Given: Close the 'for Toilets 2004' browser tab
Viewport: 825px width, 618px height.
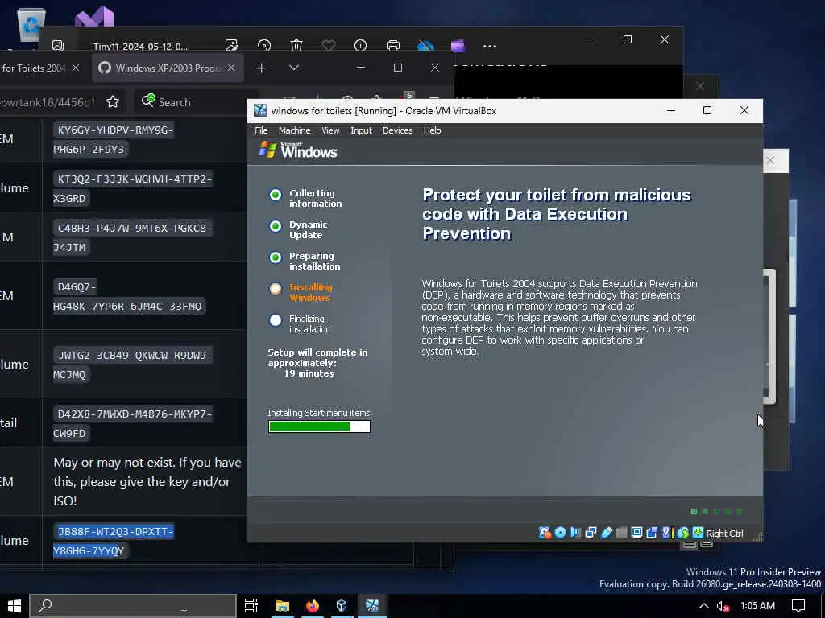Looking at the screenshot, I should tap(76, 68).
